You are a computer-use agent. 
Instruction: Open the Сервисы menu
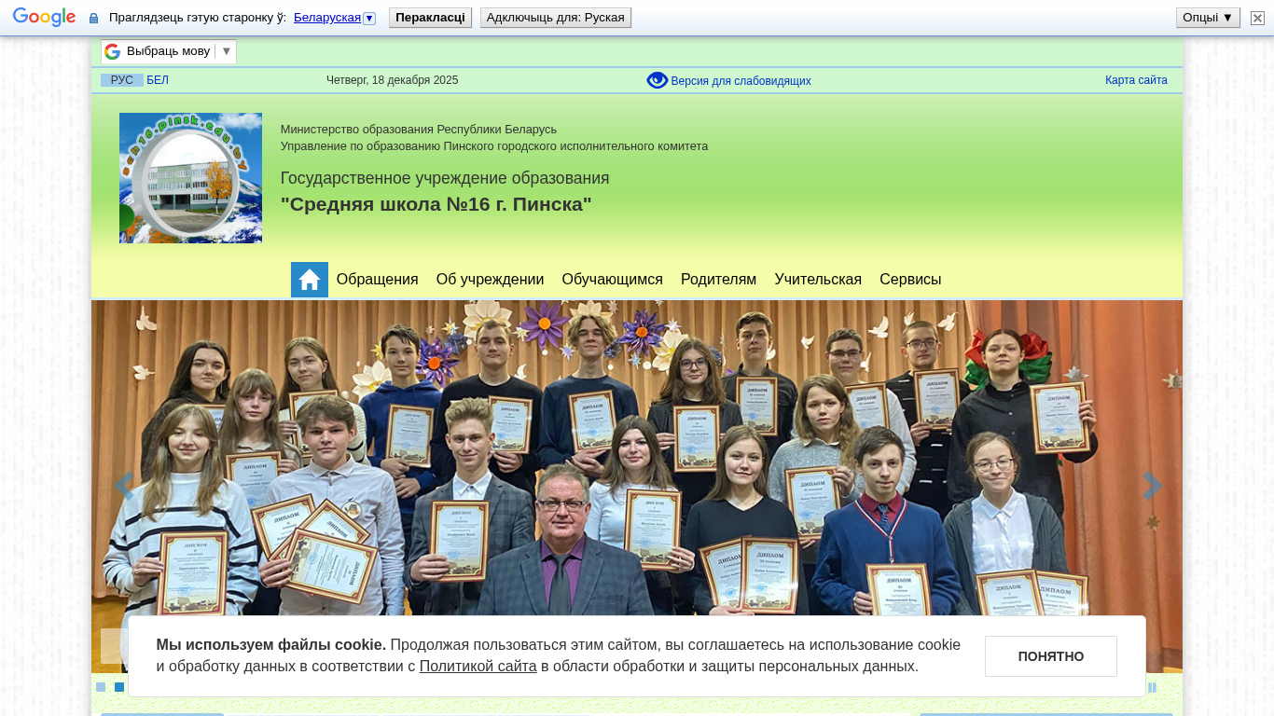910,280
